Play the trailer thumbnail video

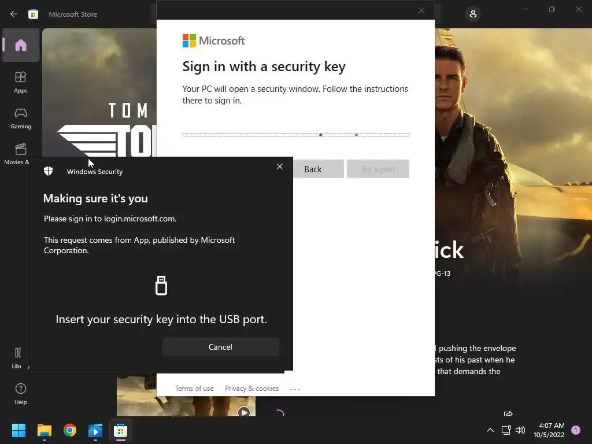[x=244, y=412]
